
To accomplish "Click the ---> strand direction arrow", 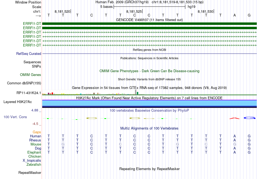I will point(38,16).
